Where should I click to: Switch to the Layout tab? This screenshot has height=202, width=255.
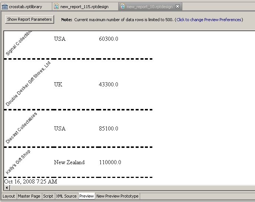(x=9, y=196)
